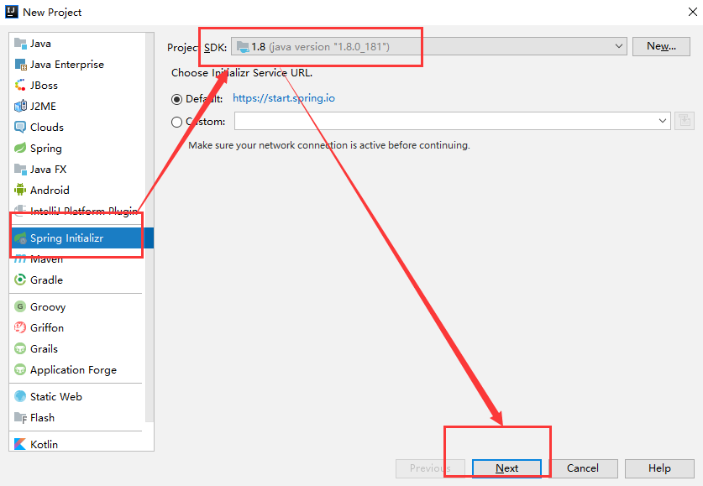
Task: Click the New... SDK button
Action: pyautogui.click(x=661, y=46)
